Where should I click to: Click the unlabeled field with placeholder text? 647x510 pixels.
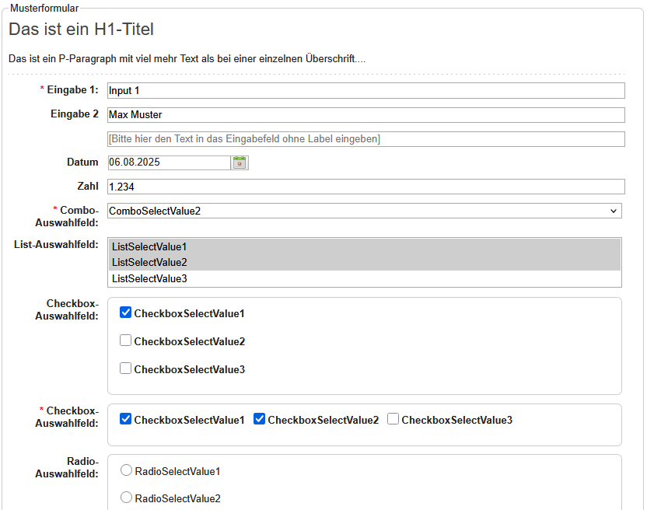[365, 139]
